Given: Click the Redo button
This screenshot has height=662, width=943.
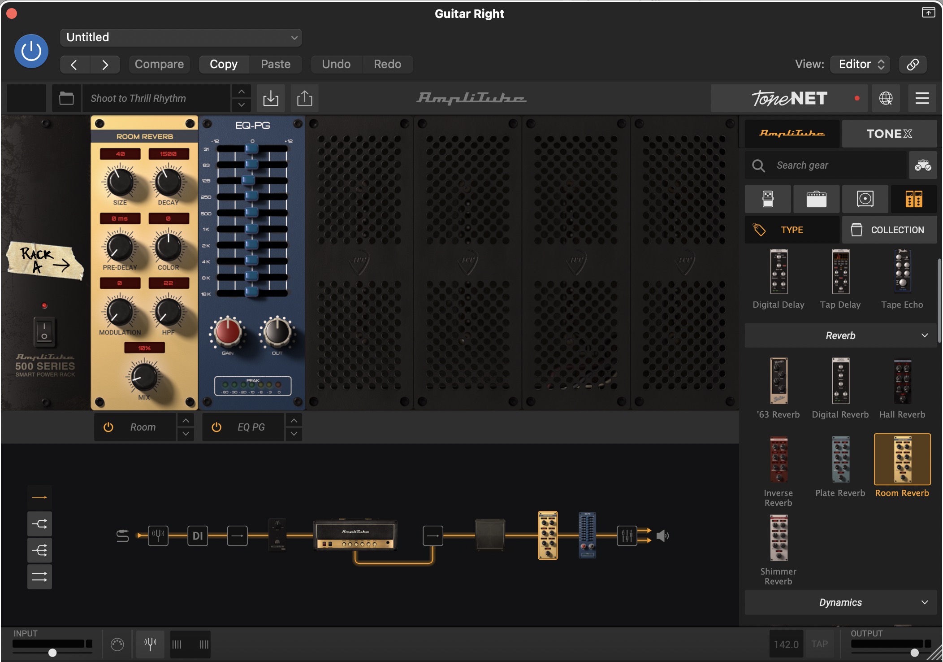Looking at the screenshot, I should click(x=387, y=64).
